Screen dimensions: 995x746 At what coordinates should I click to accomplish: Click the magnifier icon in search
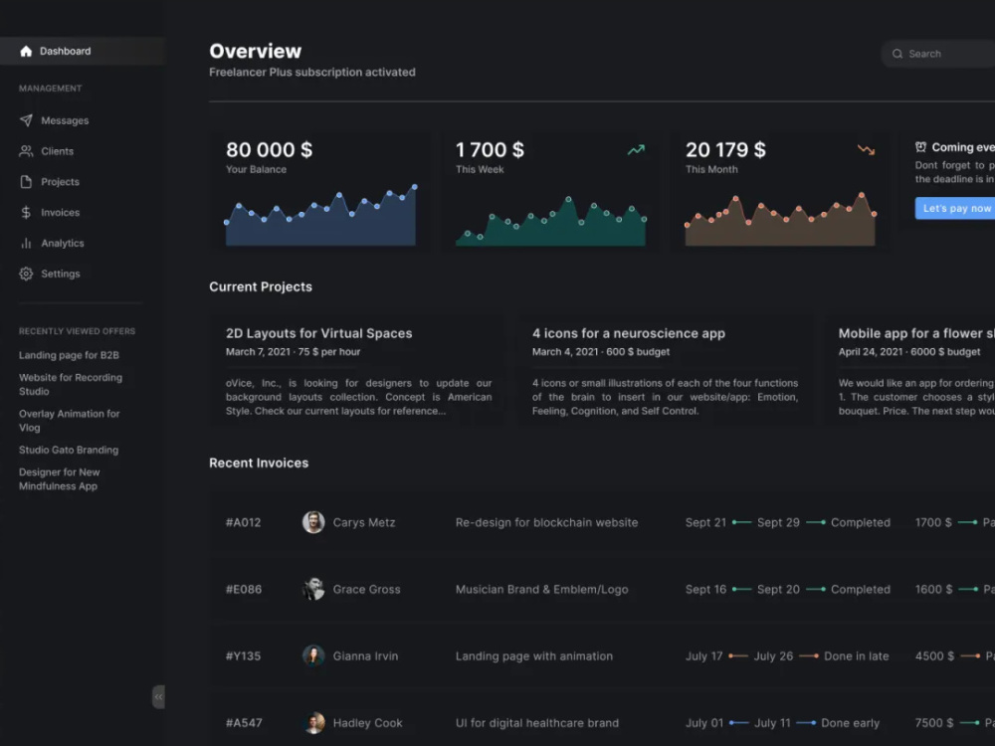click(x=897, y=54)
